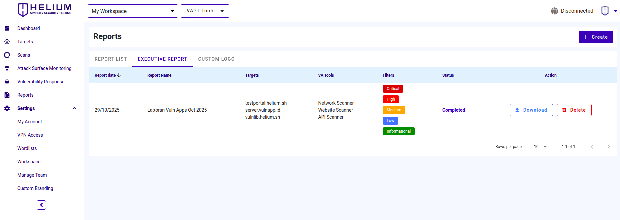The width and height of the screenshot is (620, 220).
Task: Switch to the Custom Logo tab
Action: click(x=216, y=59)
